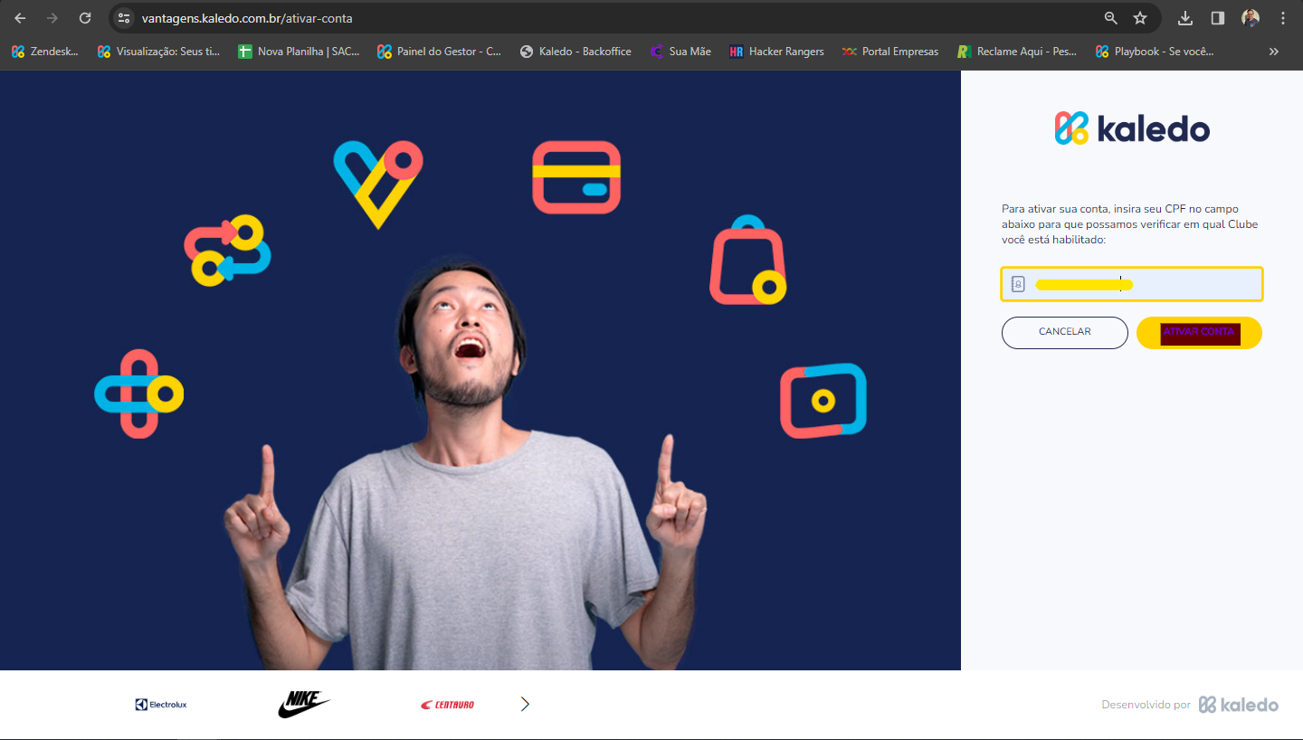Open the browser downloads icon
Image resolution: width=1303 pixels, height=740 pixels.
[1185, 18]
